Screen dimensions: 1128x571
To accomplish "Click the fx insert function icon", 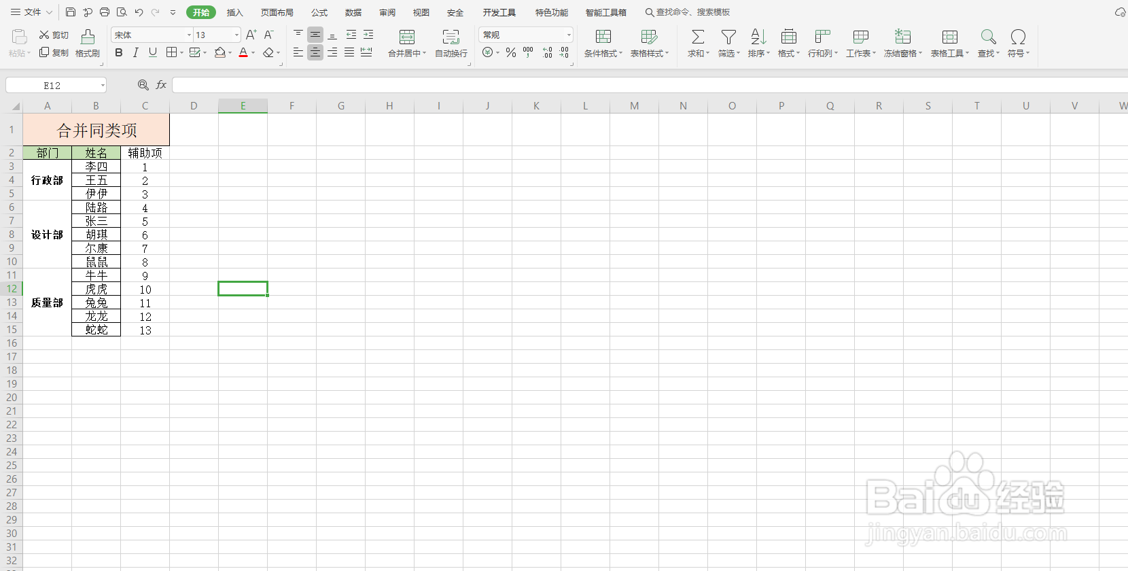I will click(x=161, y=85).
